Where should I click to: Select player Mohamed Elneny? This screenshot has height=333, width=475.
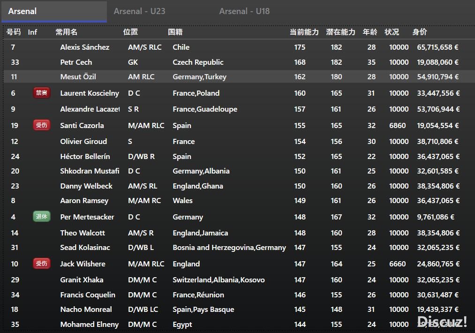pos(90,325)
